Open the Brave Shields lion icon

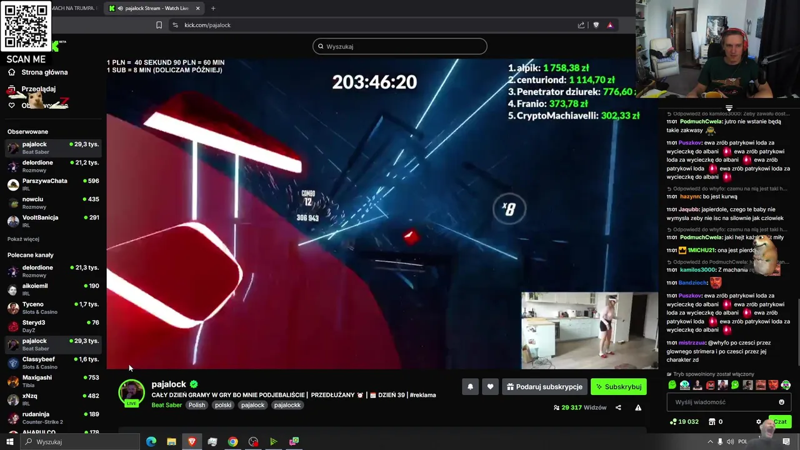pos(596,25)
